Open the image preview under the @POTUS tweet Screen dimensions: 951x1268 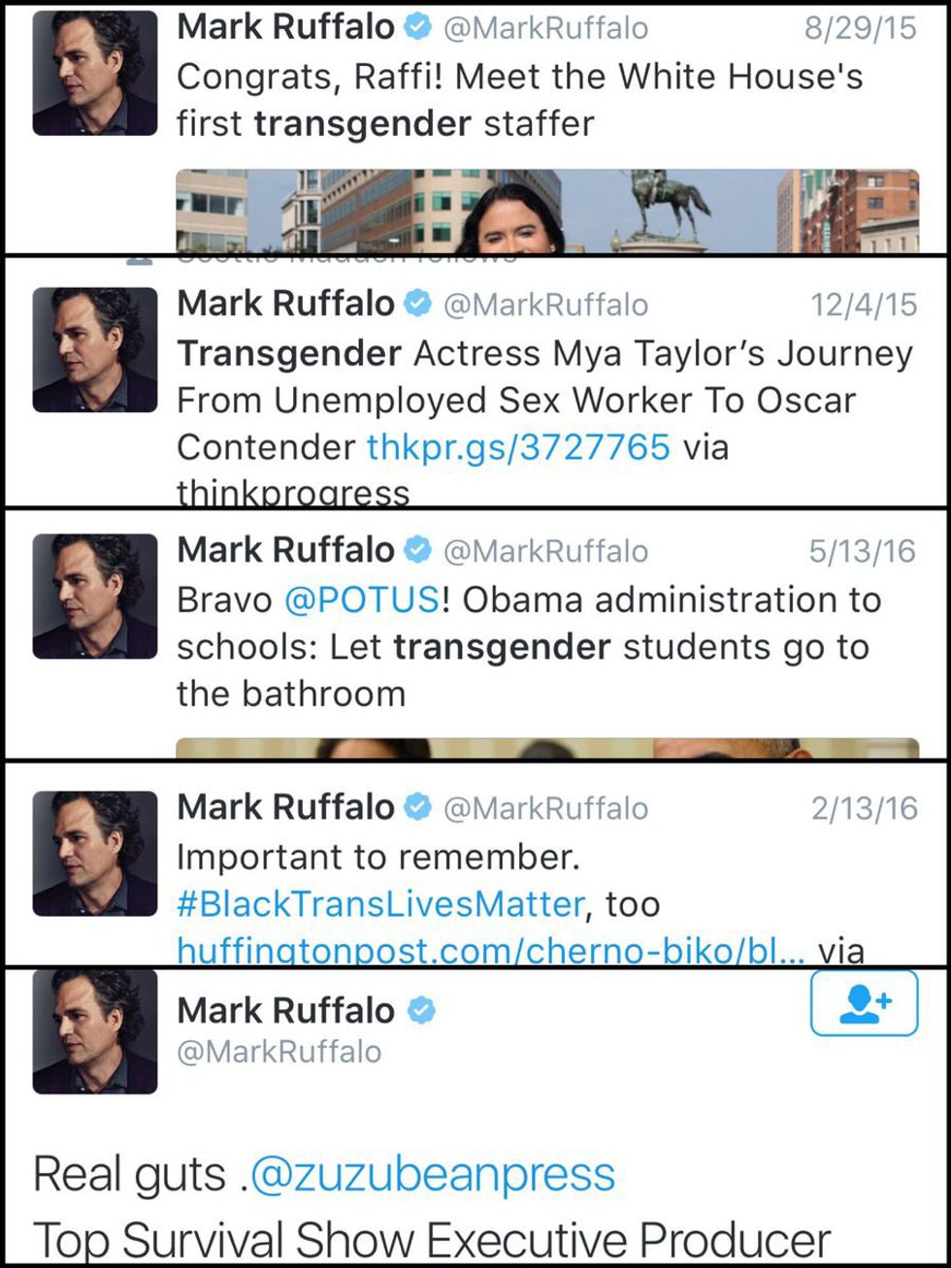click(547, 749)
